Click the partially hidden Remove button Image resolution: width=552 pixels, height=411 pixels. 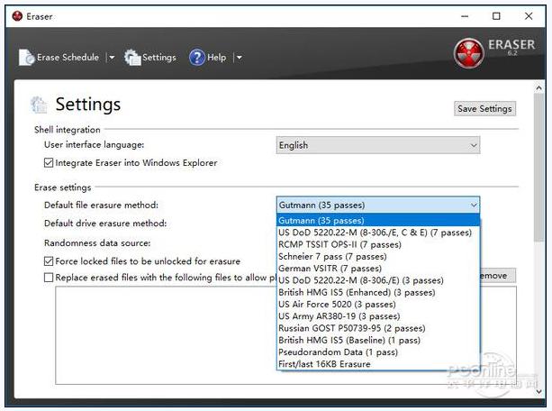498,276
